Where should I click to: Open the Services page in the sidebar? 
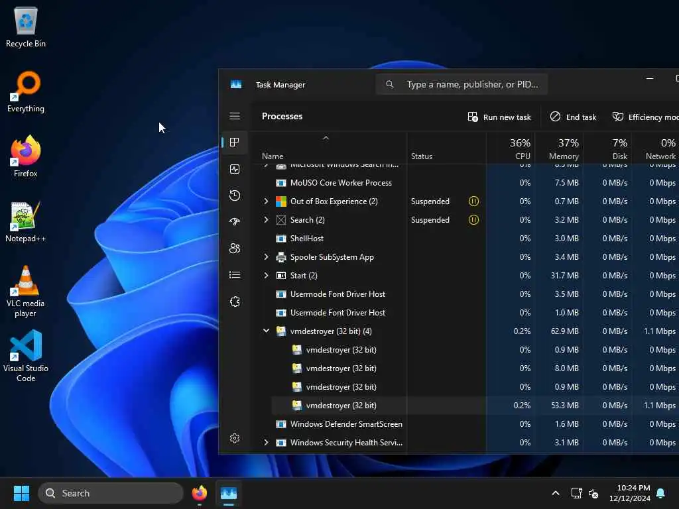235,302
